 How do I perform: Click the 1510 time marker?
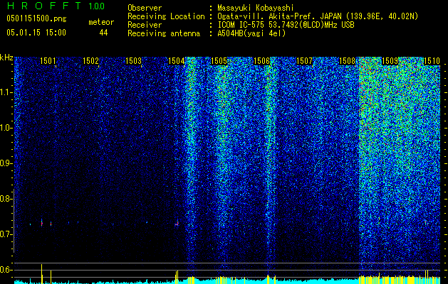tap(432, 60)
